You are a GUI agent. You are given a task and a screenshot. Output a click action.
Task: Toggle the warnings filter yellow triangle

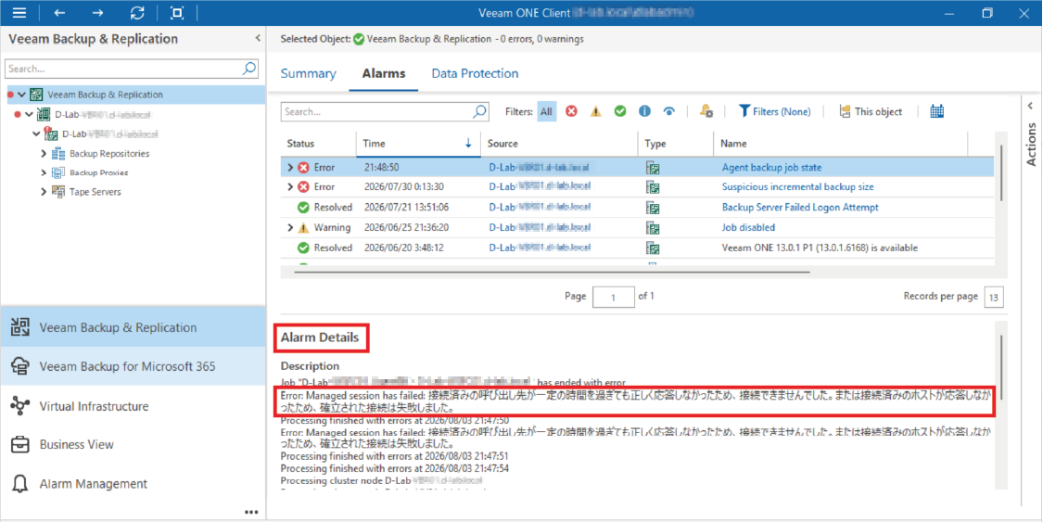595,111
